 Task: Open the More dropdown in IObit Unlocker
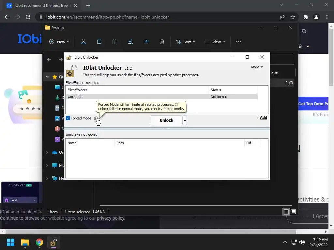tap(257, 67)
